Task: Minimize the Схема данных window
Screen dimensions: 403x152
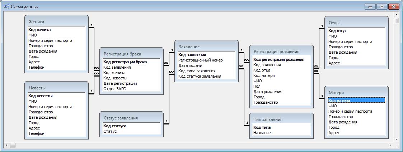Action: tap(370, 6)
